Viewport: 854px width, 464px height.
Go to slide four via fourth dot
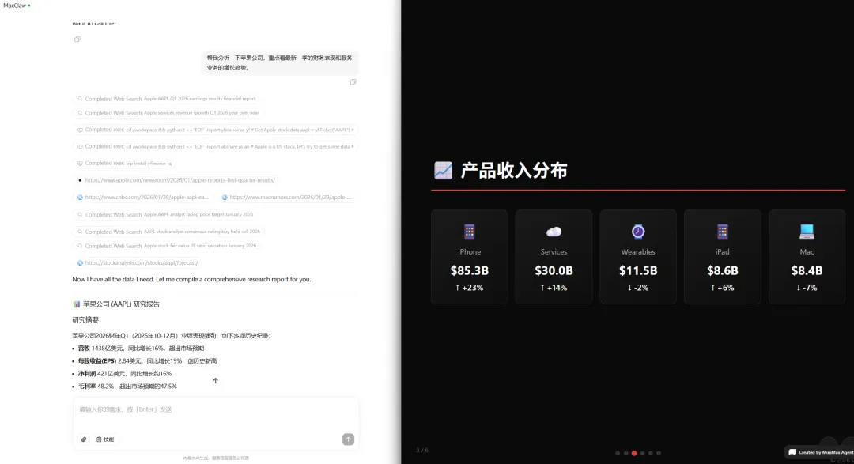[642, 453]
